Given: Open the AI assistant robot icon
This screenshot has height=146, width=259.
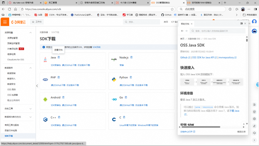Looking at the screenshot, I should coord(255,31).
